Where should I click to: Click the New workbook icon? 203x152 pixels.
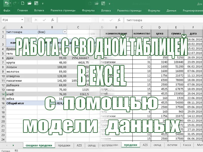click(x=22, y=3)
